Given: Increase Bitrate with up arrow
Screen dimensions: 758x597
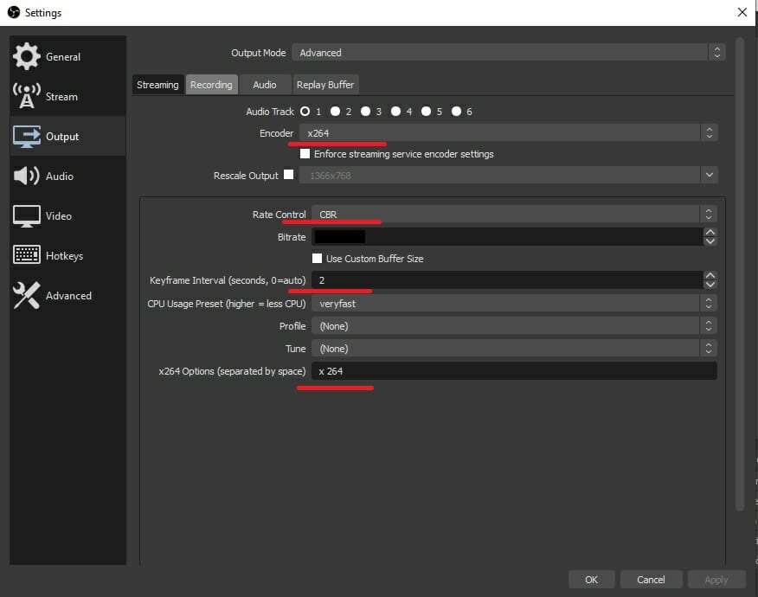Looking at the screenshot, I should tap(710, 233).
